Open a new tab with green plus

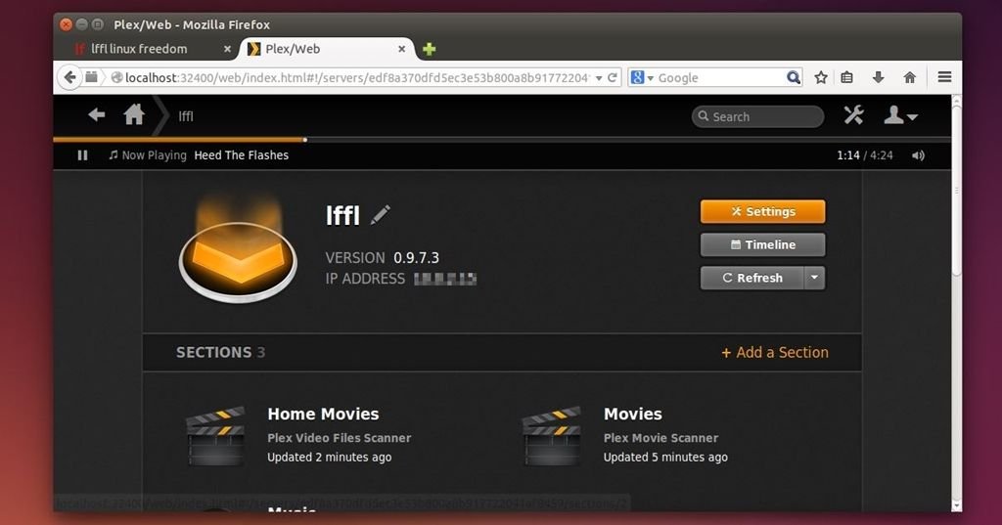pyautogui.click(x=429, y=49)
